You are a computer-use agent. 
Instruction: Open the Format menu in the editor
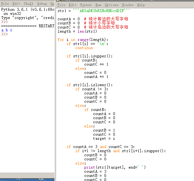click(x=86, y=5)
